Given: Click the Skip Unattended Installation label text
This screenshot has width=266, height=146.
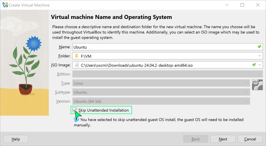Looking at the screenshot, I should (103, 110).
